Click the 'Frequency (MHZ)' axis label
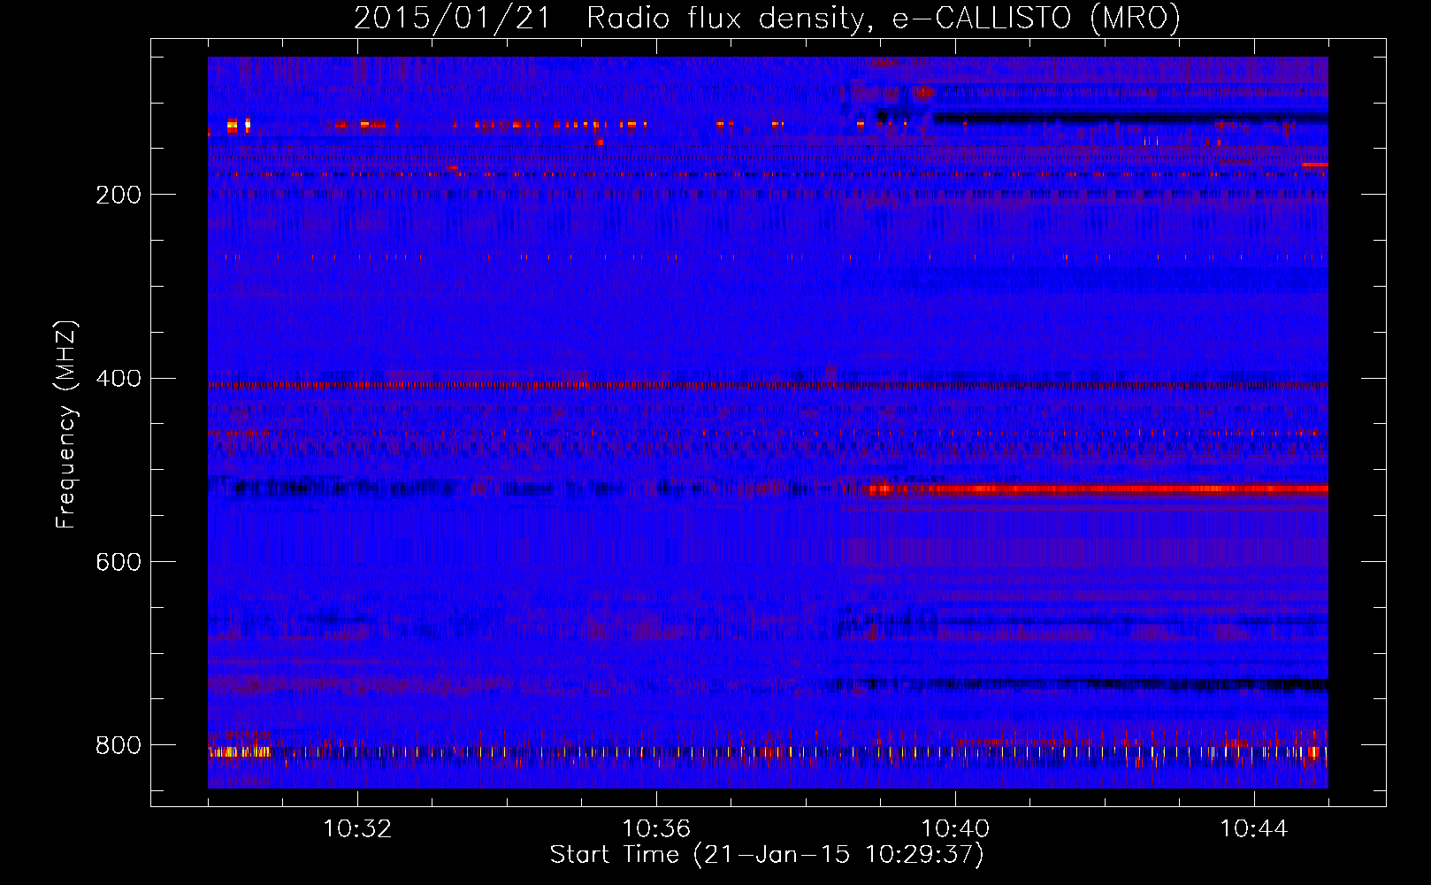Image resolution: width=1431 pixels, height=885 pixels. click(x=66, y=425)
